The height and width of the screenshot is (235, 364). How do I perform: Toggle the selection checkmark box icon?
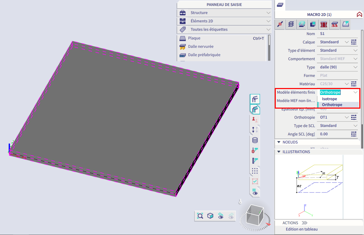pyautogui.click(x=255, y=181)
